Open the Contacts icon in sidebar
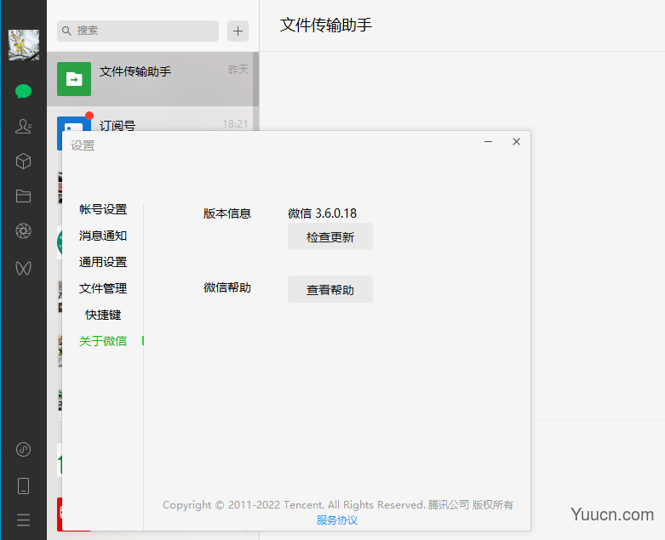The width and height of the screenshot is (665, 540). coord(23,126)
